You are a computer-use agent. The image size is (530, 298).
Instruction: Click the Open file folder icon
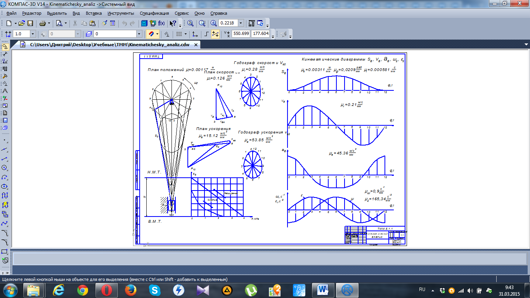[21, 23]
